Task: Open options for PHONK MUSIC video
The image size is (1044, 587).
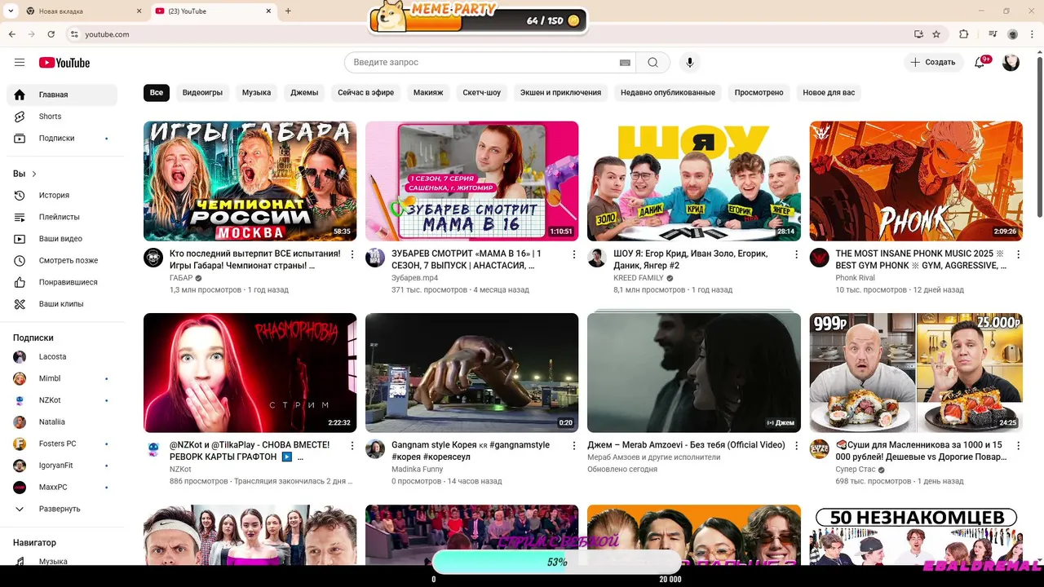Action: click(x=1018, y=255)
